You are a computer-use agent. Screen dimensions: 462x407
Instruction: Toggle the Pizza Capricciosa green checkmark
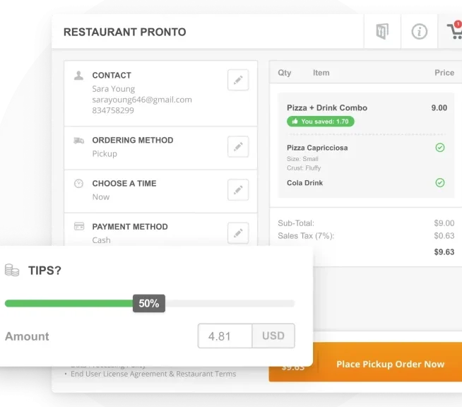(x=440, y=148)
